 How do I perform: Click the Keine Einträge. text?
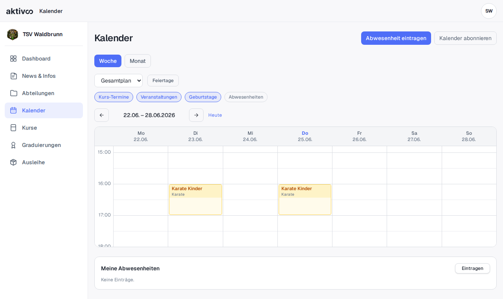117,280
